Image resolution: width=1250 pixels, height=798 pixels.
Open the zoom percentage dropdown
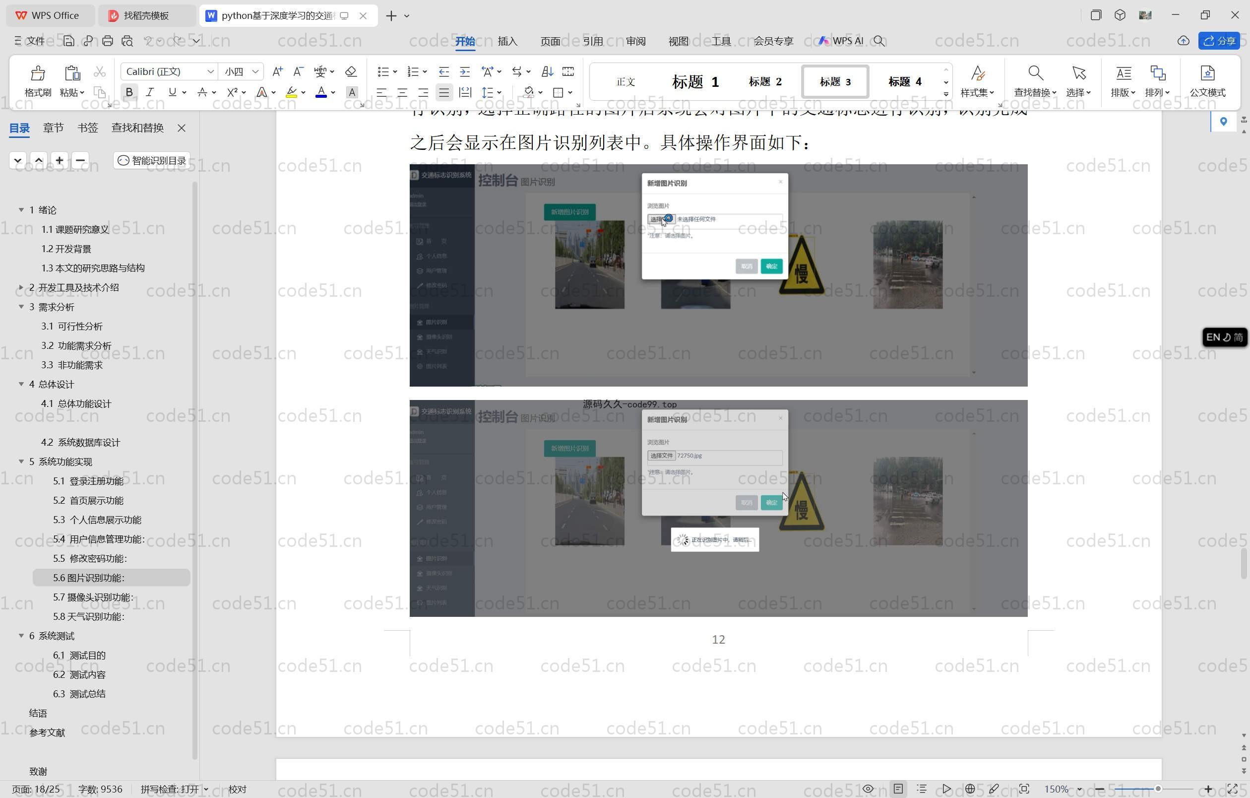pyautogui.click(x=1080, y=789)
